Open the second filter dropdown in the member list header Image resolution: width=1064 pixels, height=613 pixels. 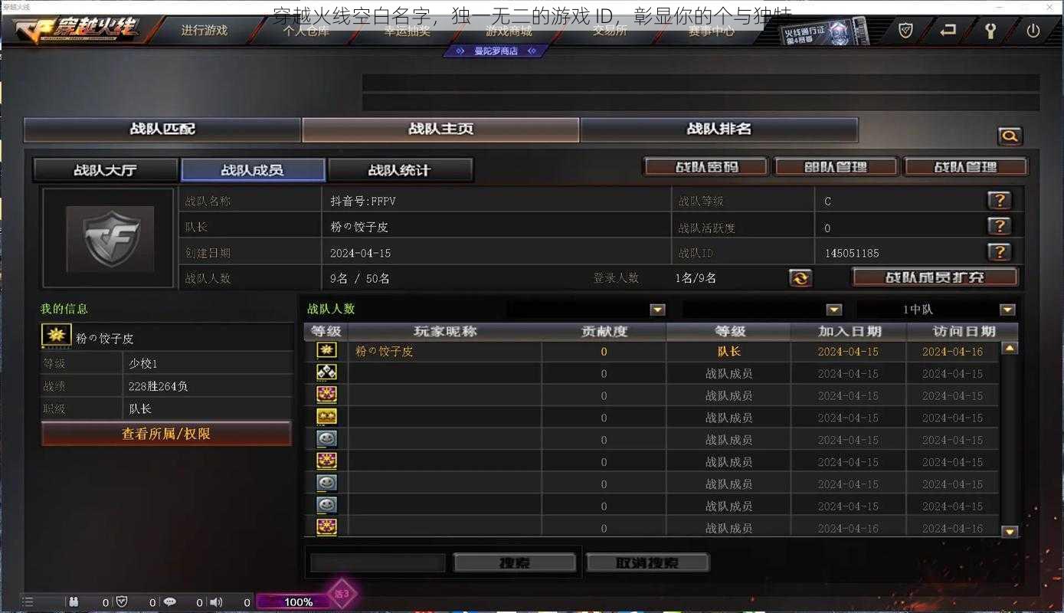coord(834,310)
